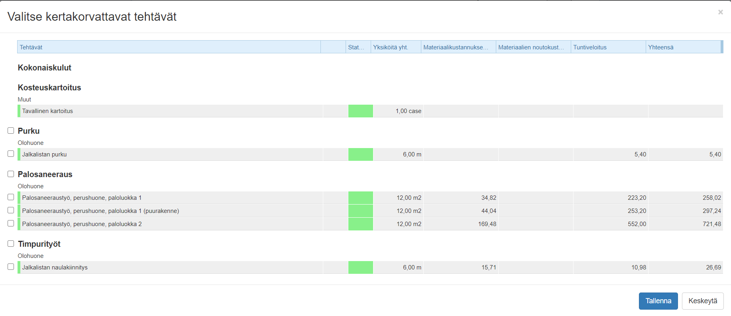The height and width of the screenshot is (316, 731).
Task: Click the Yksiköitä yht. column header
Action: [x=395, y=47]
